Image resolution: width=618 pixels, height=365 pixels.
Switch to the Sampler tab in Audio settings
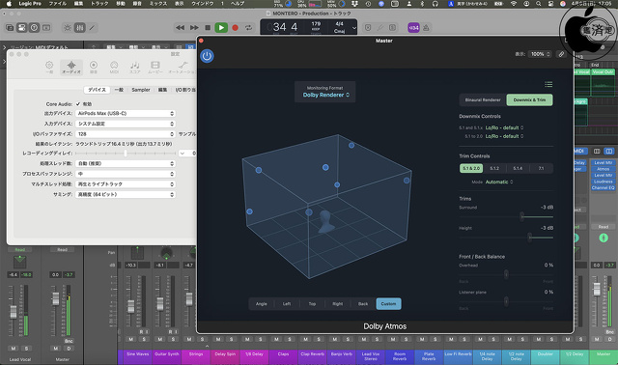tap(141, 90)
